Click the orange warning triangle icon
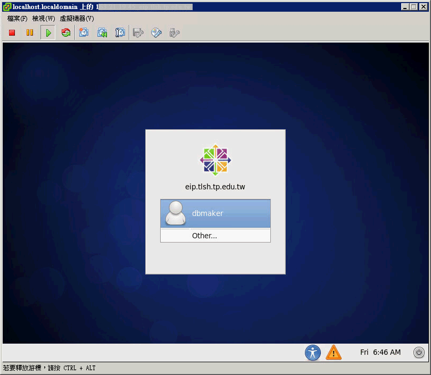This screenshot has height=375, width=431. [x=334, y=353]
